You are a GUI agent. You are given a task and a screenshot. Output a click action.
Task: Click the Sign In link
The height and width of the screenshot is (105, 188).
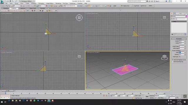click(157, 1)
